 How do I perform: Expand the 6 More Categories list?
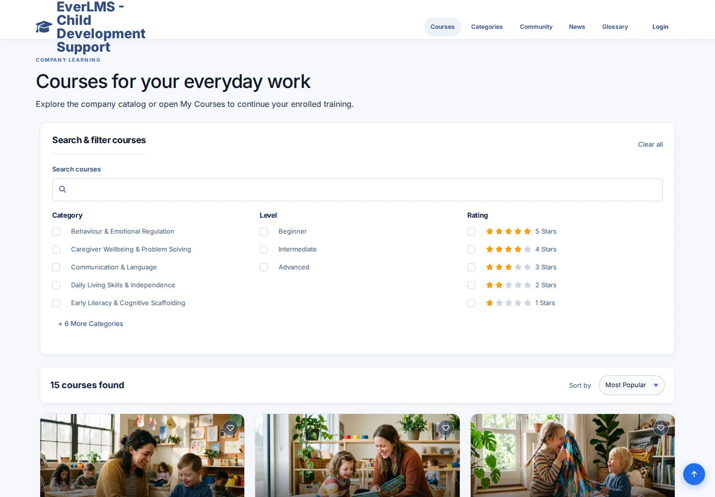tap(90, 324)
